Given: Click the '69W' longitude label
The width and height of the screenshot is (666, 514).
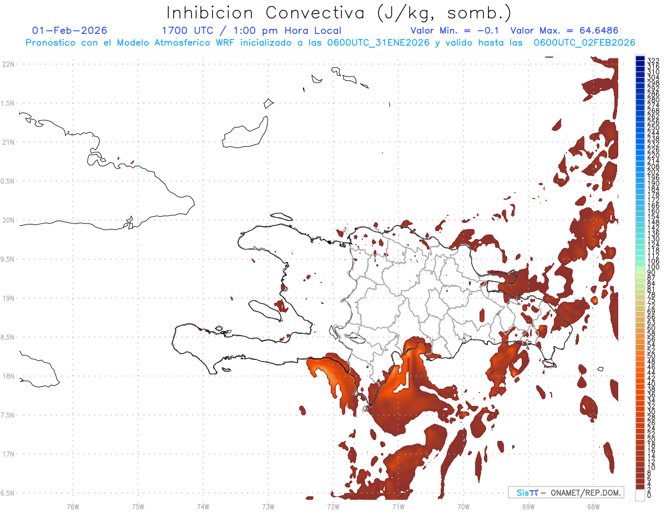Looking at the screenshot, I should 528,506.
